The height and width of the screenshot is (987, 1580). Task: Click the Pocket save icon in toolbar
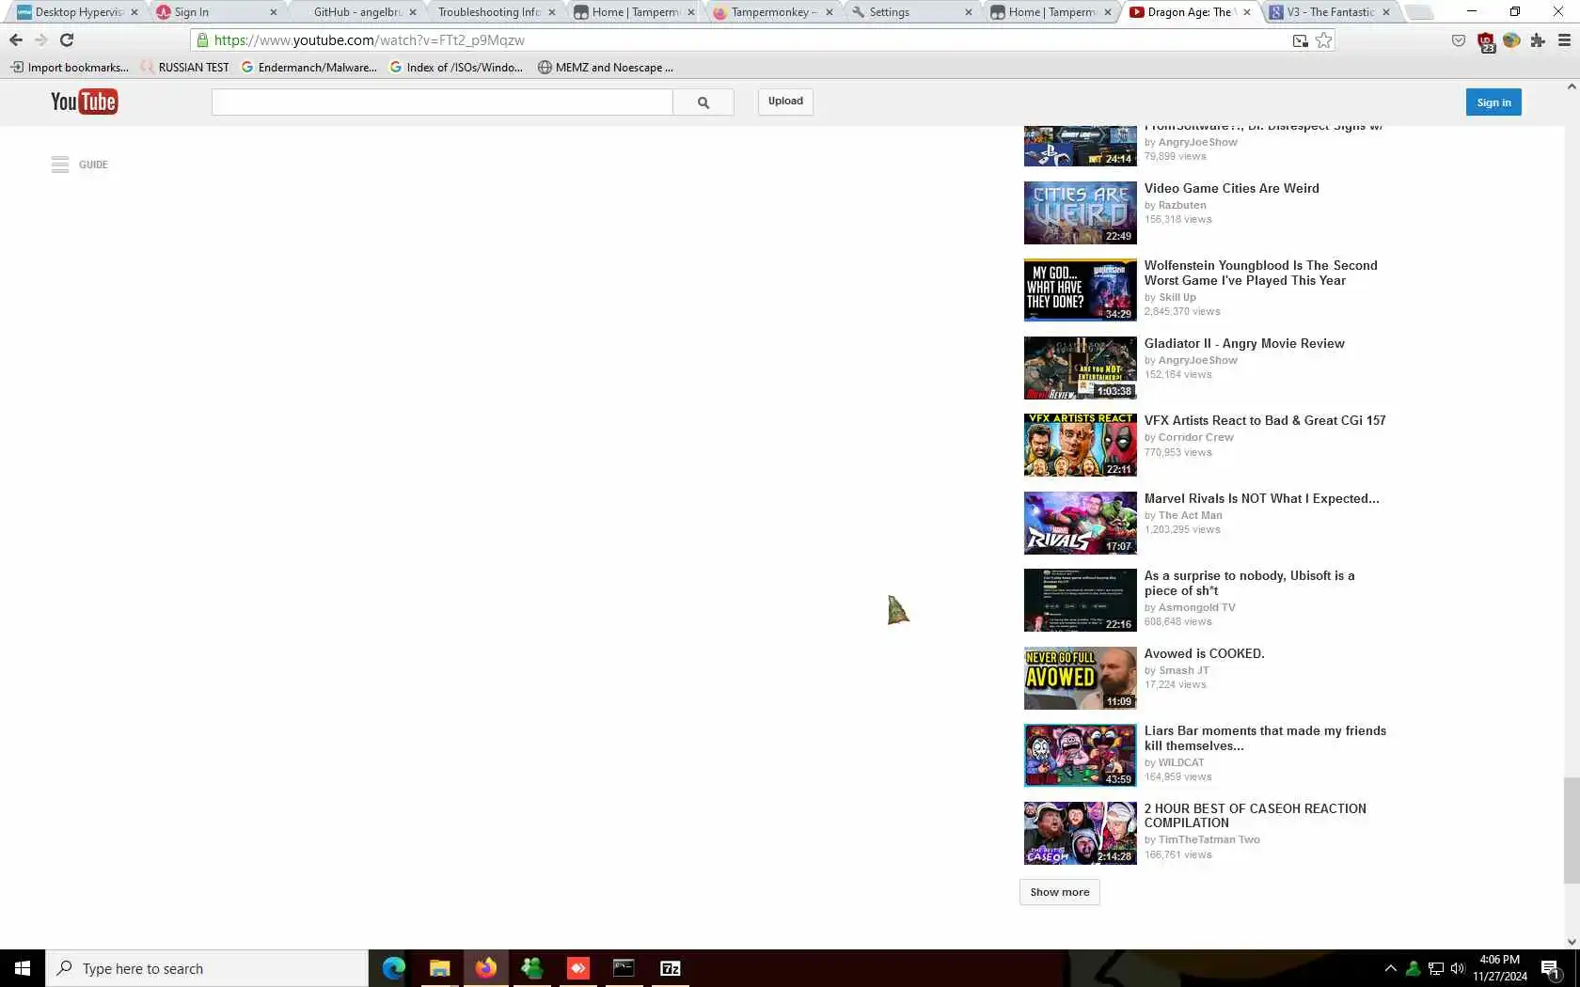tap(1459, 40)
